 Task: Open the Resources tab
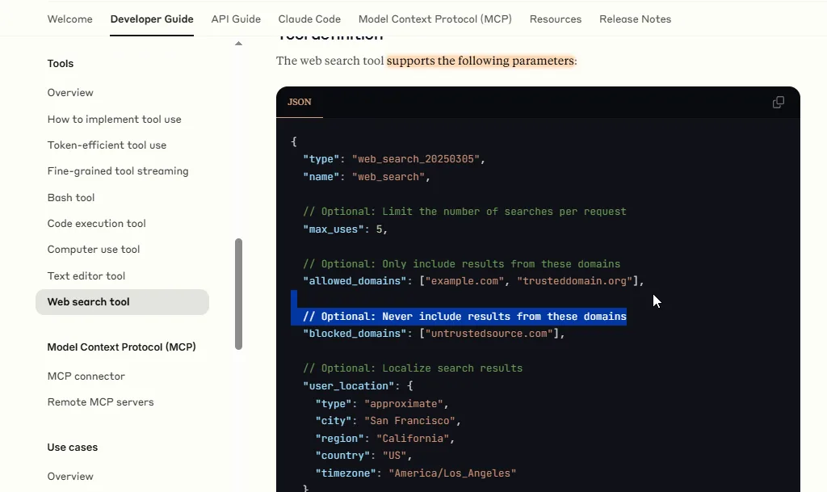tap(556, 19)
